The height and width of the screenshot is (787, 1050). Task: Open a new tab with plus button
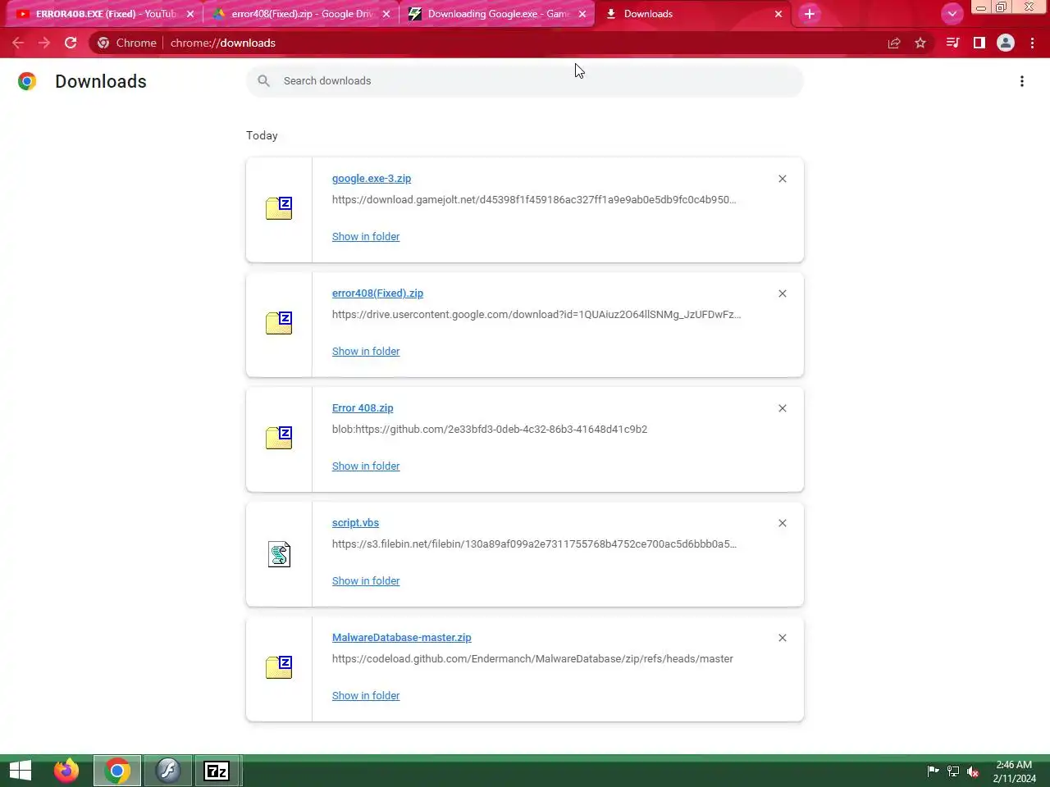[x=810, y=14]
